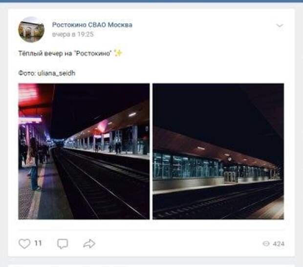
Task: Click the railway tracks in left photo
Action: click(x=101, y=184)
